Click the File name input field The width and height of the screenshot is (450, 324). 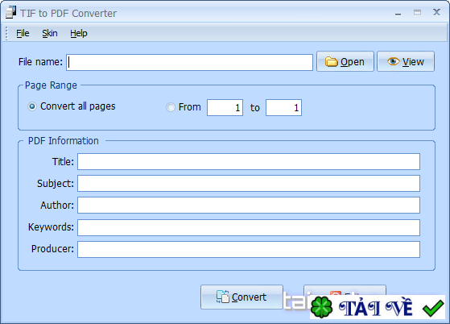point(189,62)
